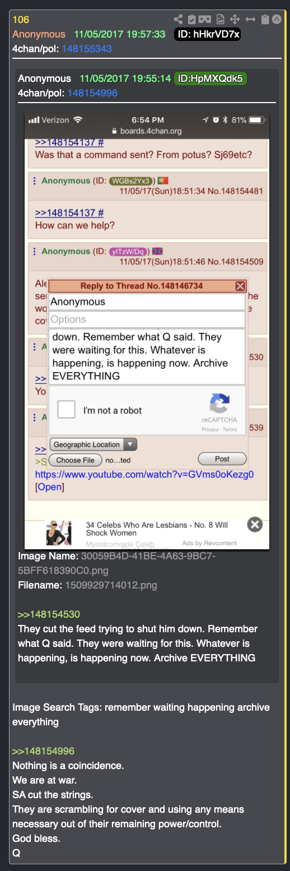
Task: Click the Post button
Action: [x=222, y=458]
